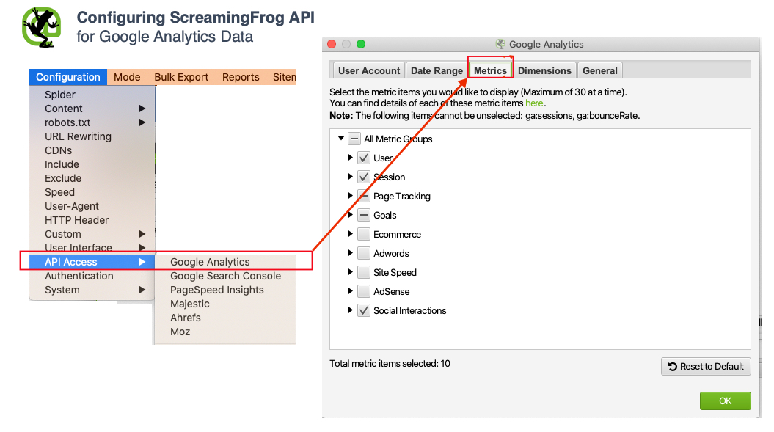The height and width of the screenshot is (432, 774).
Task: Close the Google Analytics window
Action: (x=332, y=45)
